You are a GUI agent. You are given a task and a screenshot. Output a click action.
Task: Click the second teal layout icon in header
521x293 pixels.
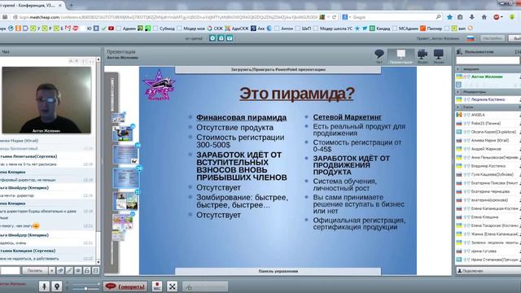click(x=221, y=38)
